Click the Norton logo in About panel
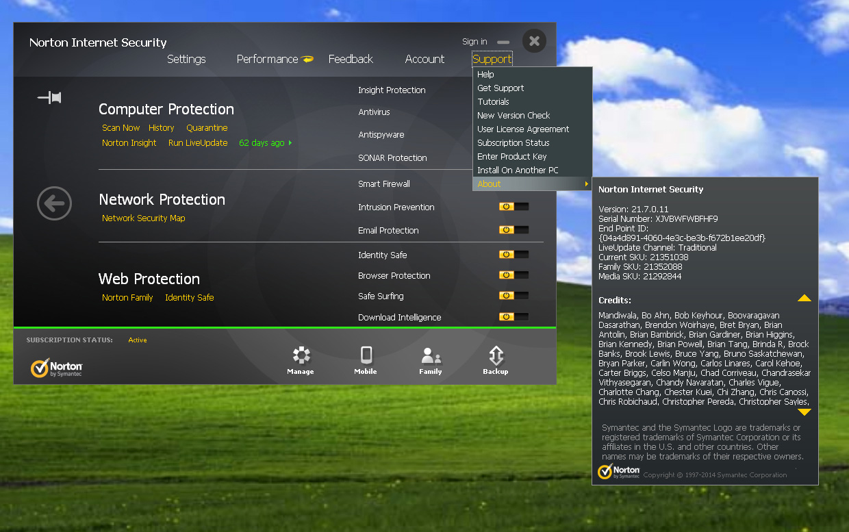Viewport: 849px width, 532px height. 618,472
